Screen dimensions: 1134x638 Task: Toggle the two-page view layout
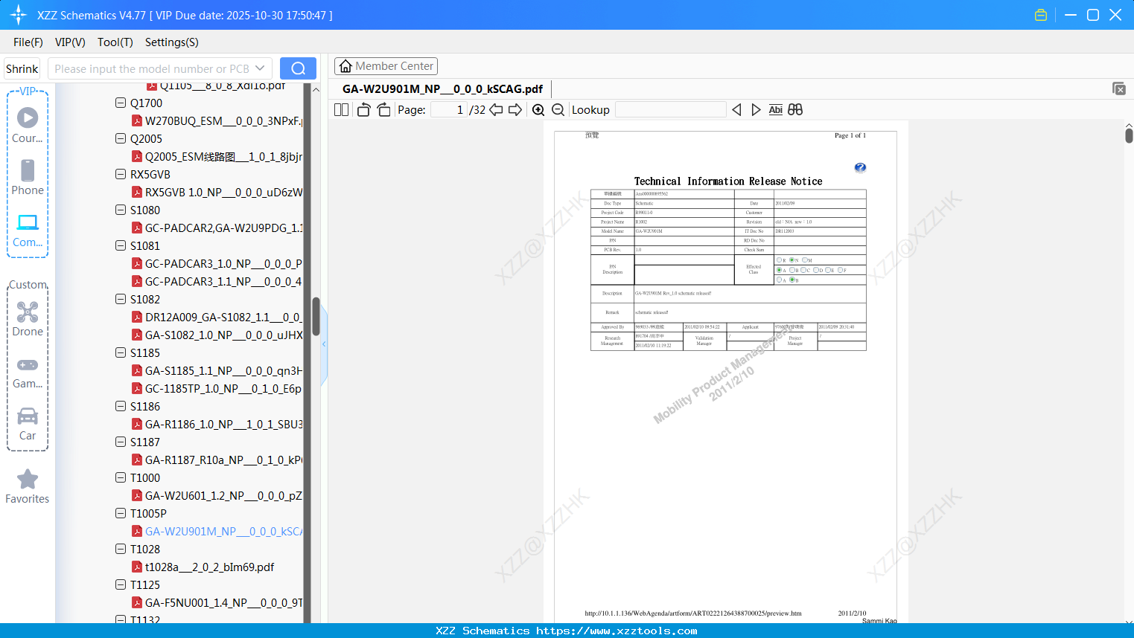coord(341,110)
